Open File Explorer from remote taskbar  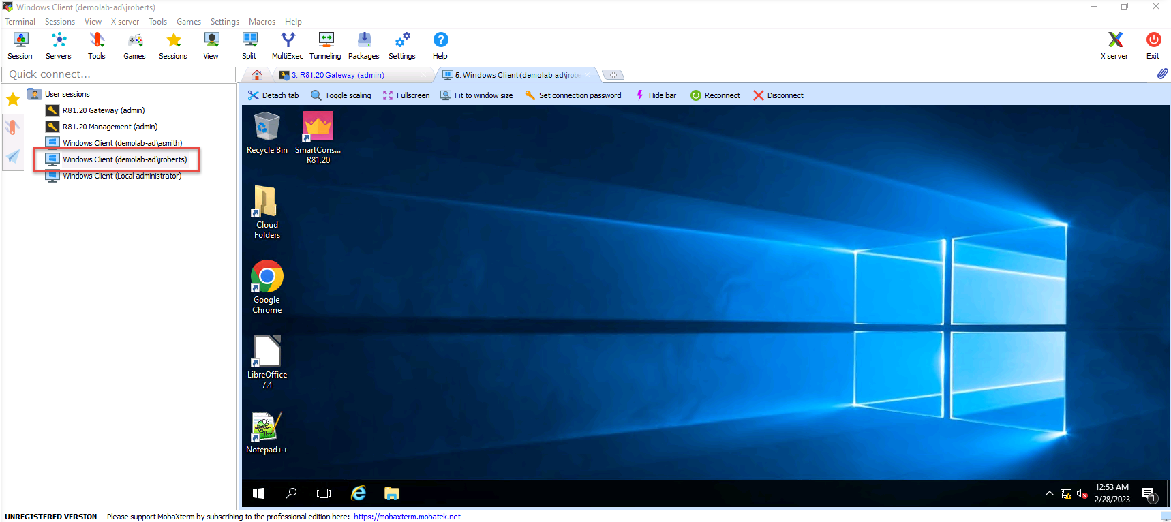[391, 493]
